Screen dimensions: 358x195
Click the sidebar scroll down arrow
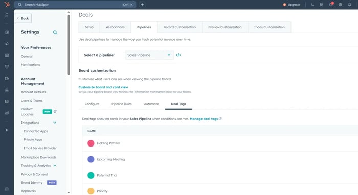(69, 193)
